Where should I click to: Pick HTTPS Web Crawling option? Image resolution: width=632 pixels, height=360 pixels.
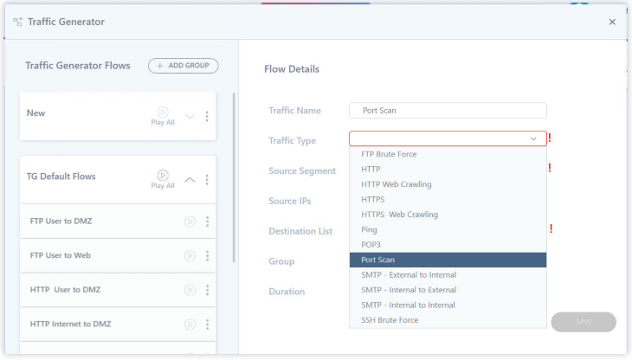[x=448, y=215]
